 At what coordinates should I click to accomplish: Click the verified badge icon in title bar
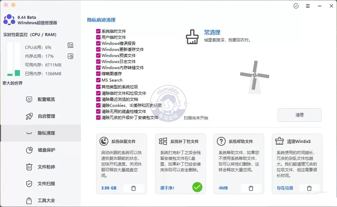pyautogui.click(x=296, y=6)
